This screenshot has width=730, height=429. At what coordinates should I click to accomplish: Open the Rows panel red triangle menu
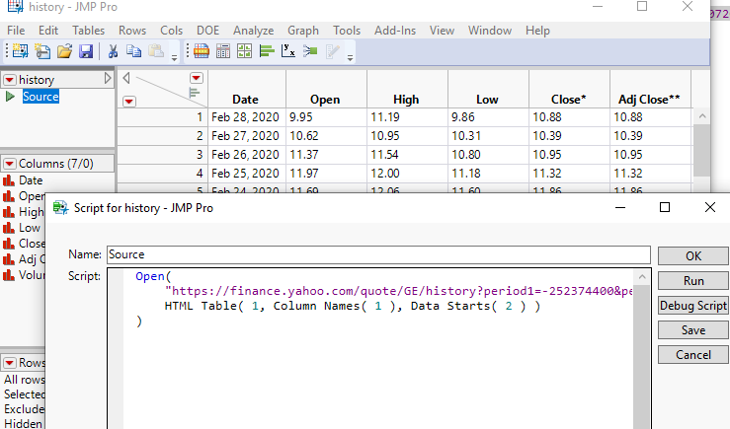(9, 363)
